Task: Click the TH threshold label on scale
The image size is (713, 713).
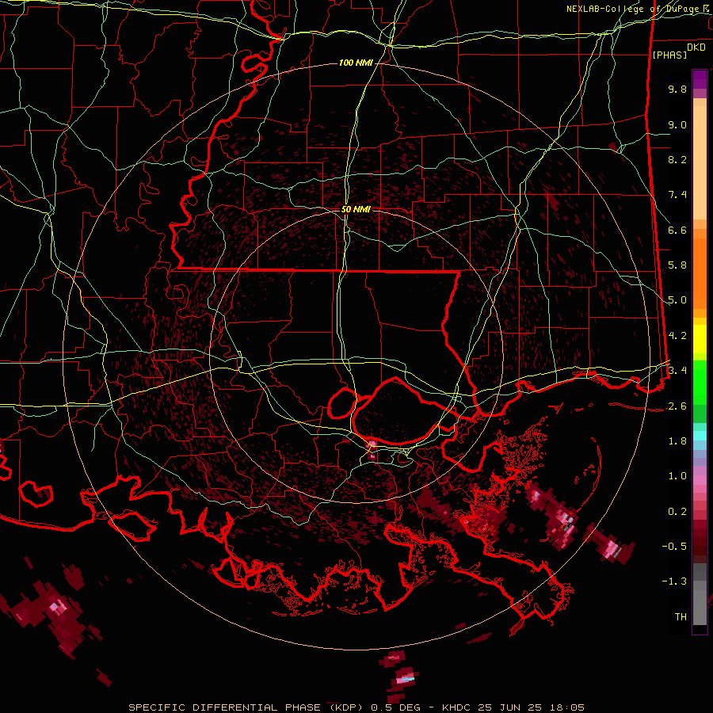Action: (681, 617)
